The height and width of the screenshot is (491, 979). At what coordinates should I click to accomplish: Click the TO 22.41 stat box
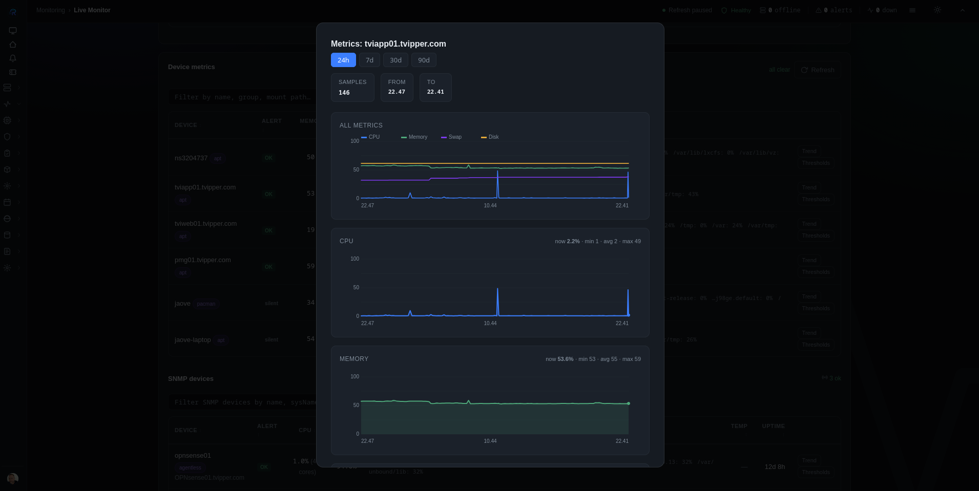435,88
